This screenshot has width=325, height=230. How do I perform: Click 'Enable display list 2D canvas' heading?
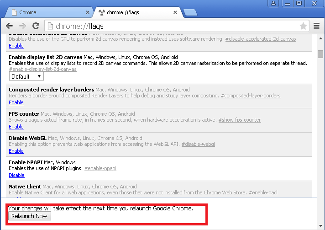(x=46, y=57)
